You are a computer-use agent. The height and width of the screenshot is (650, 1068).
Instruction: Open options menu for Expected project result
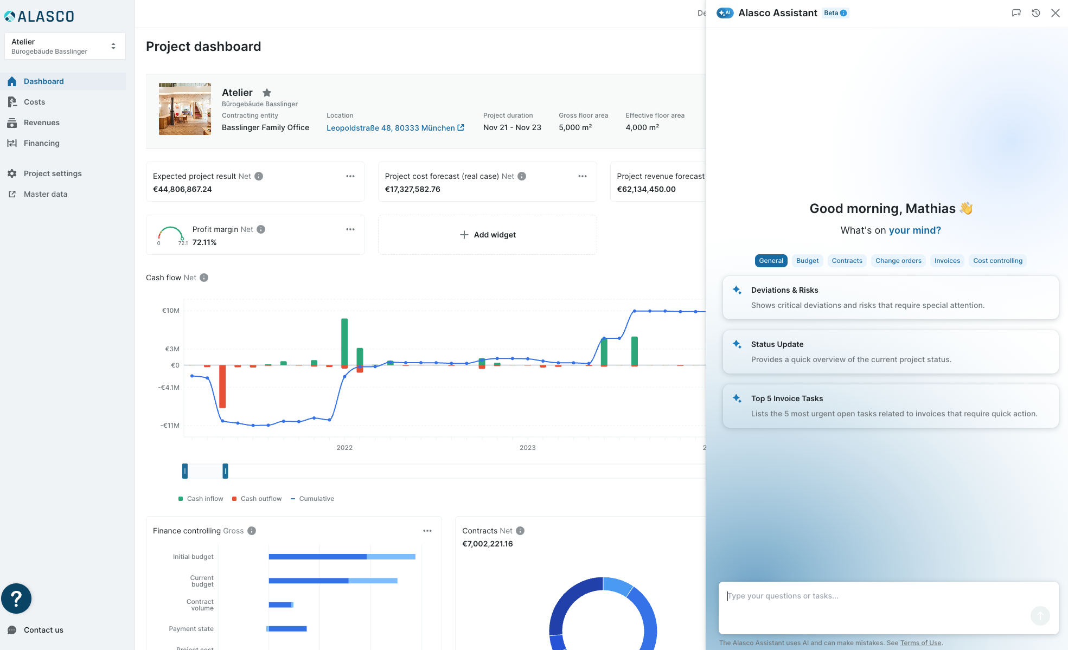tap(350, 176)
